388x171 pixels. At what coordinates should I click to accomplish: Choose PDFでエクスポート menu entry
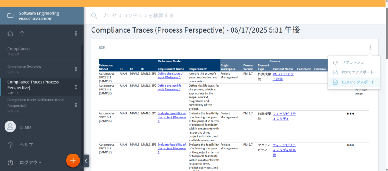(354, 72)
